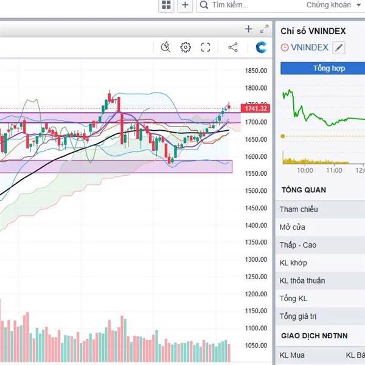Type in the Tìm kiếm search field
This screenshot has width=365, height=365.
(249, 5)
